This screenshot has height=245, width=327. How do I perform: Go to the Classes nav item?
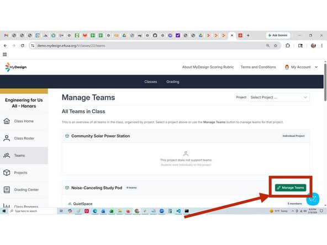coord(151,82)
